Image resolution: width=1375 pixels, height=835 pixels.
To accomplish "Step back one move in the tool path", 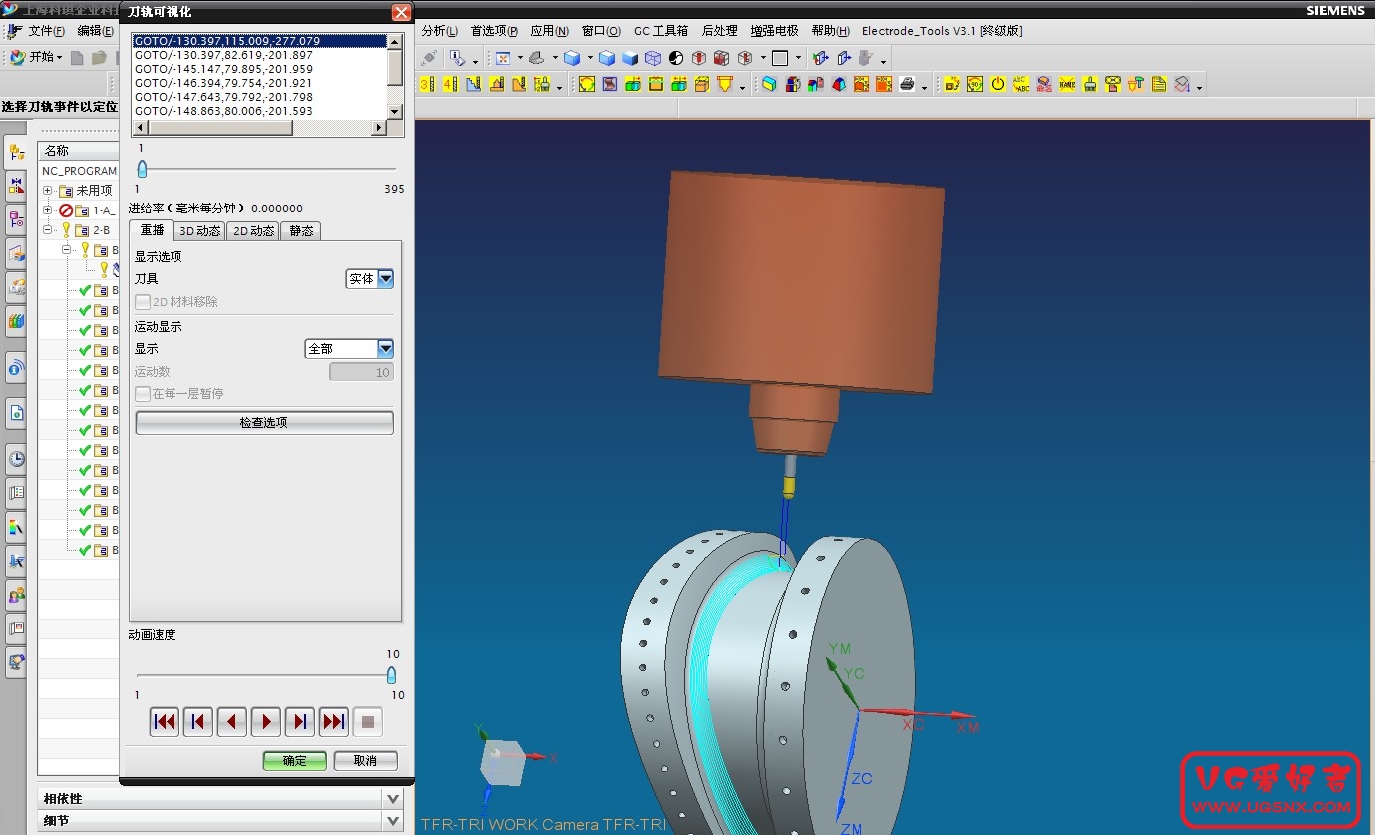I will click(x=198, y=721).
